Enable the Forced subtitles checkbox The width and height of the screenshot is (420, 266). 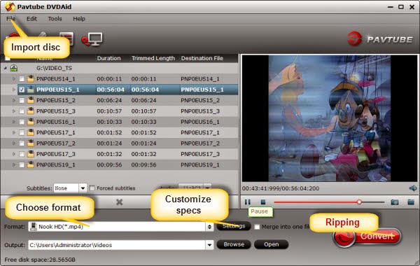tap(92, 188)
